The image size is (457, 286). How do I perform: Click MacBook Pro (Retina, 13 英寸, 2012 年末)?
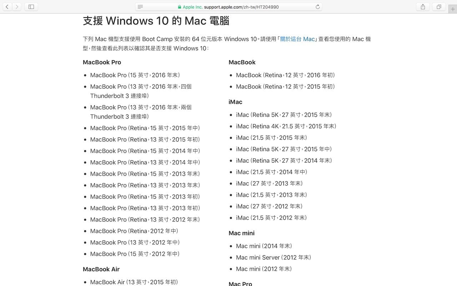pyautogui.click(x=145, y=220)
